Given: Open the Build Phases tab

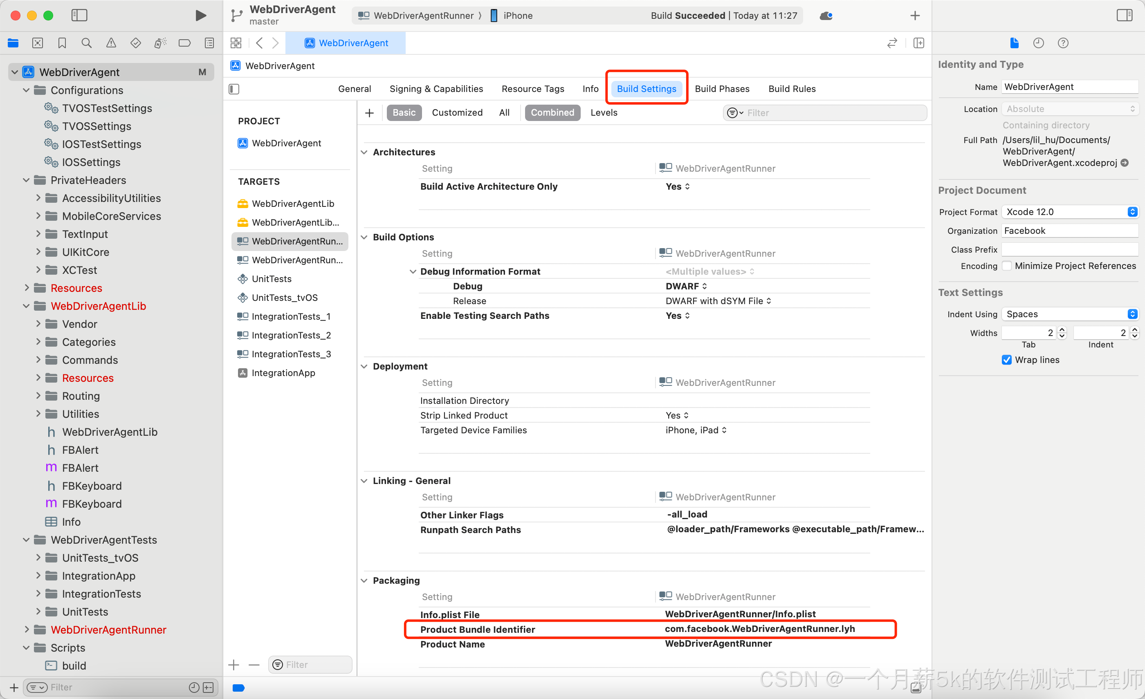Looking at the screenshot, I should tap(722, 89).
